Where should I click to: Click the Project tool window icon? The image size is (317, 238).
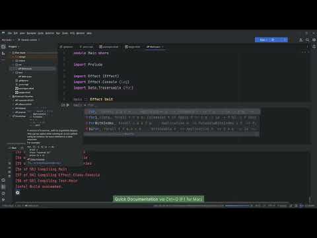(3, 47)
